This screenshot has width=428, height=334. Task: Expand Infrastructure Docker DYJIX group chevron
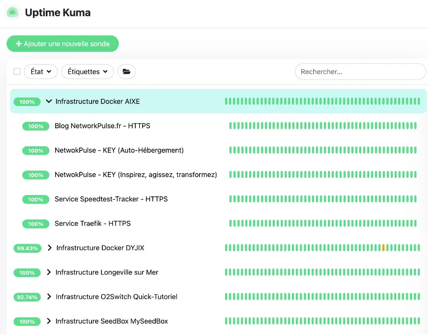(49, 248)
